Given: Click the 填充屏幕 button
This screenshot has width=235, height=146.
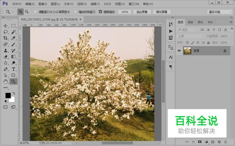Looking at the screenshot, I should coord(162,12).
